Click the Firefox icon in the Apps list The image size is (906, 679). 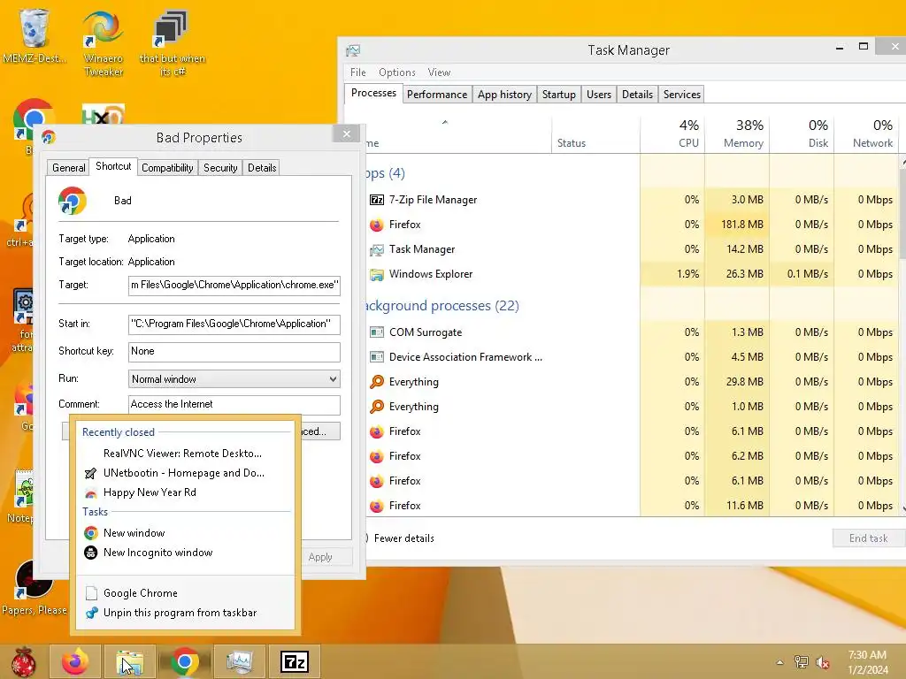point(377,225)
